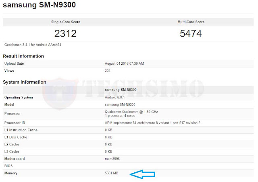This screenshot has height=182, width=258.
Task: Click the L1 Data Cache label
Action: tap(16, 137)
